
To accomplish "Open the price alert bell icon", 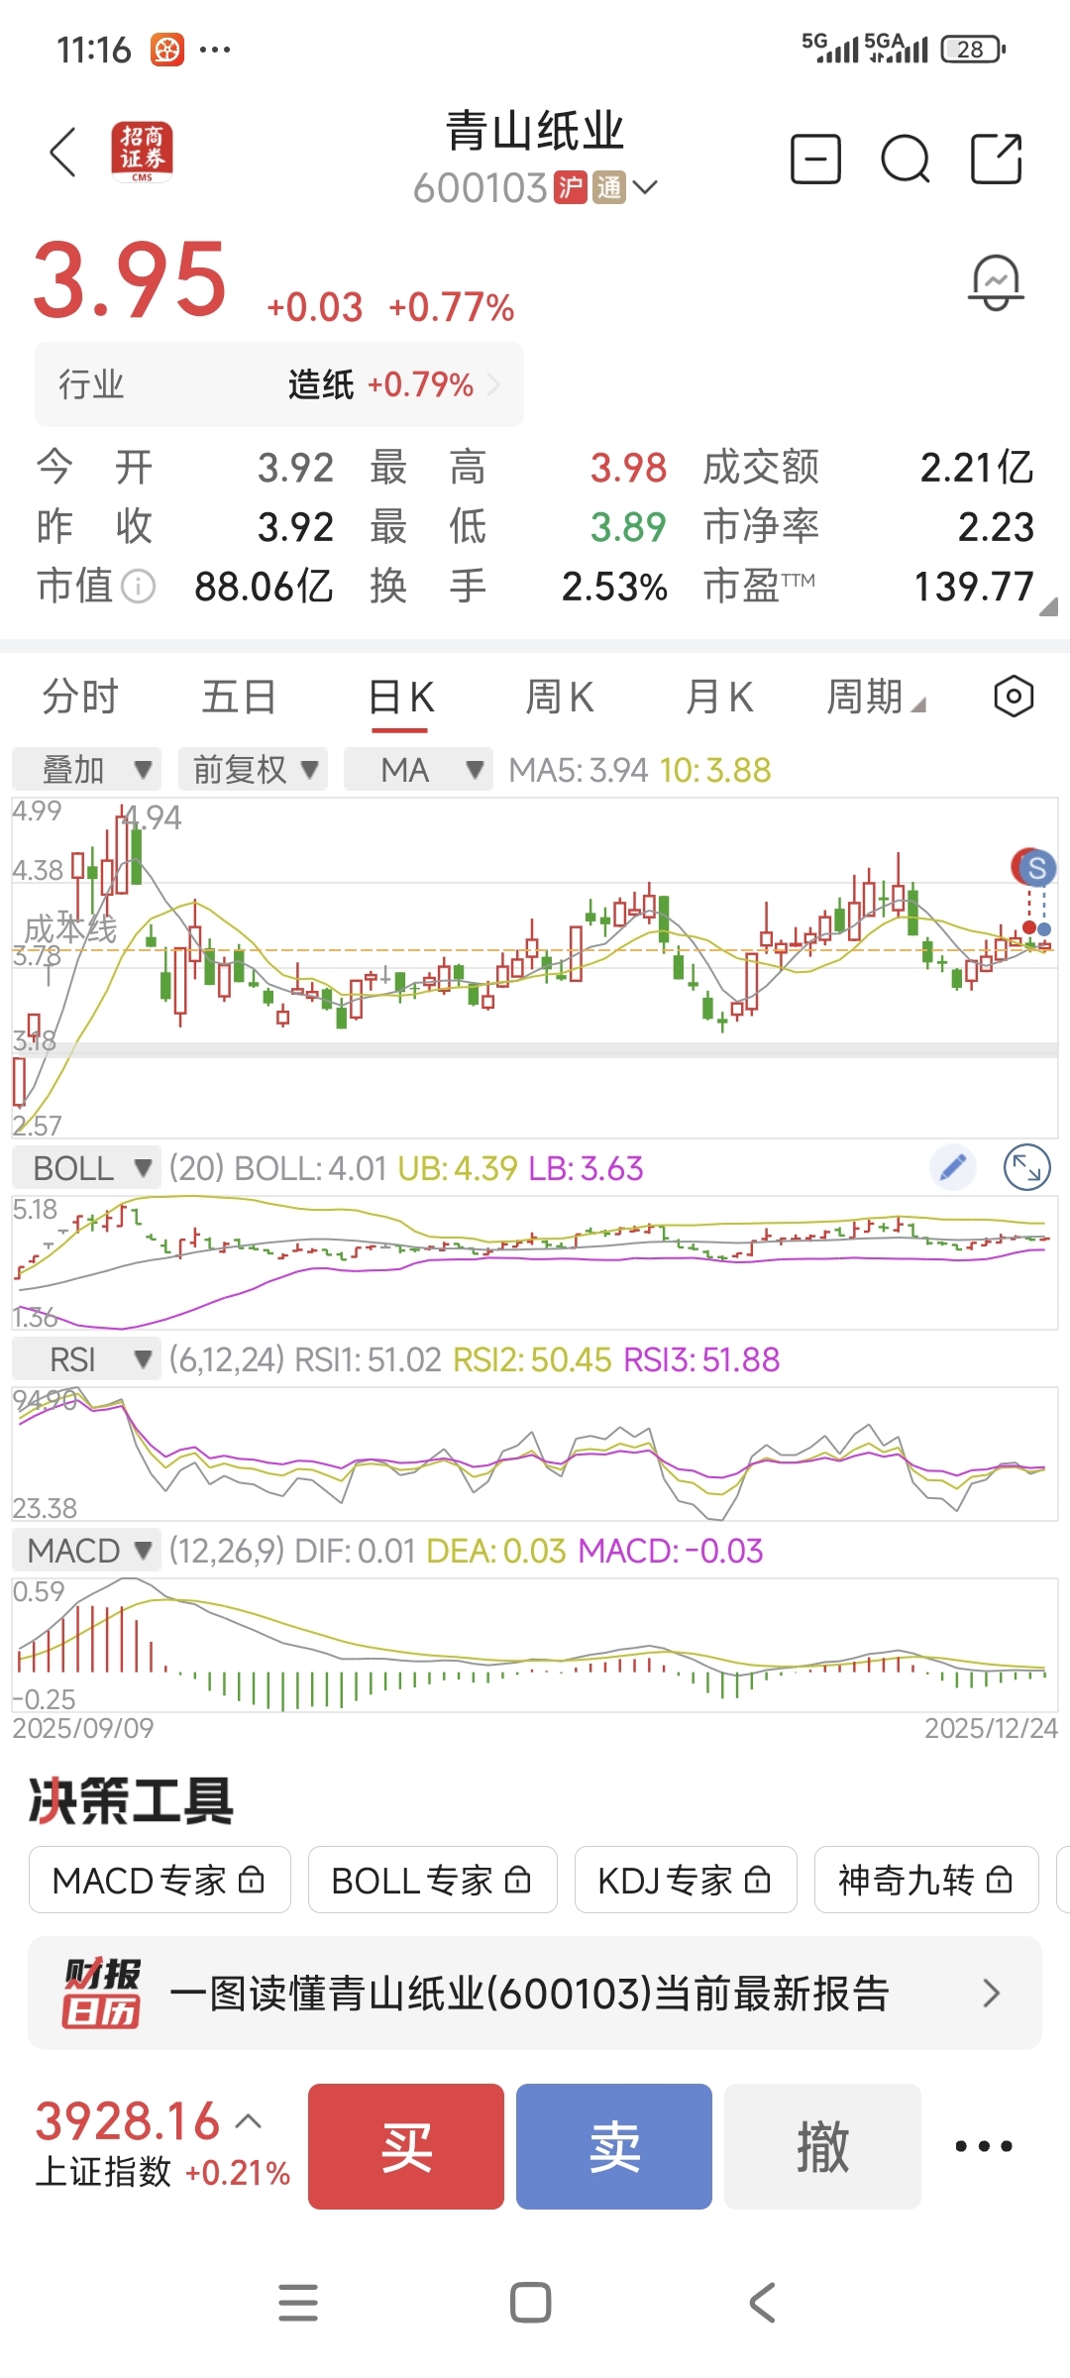I will 996,282.
